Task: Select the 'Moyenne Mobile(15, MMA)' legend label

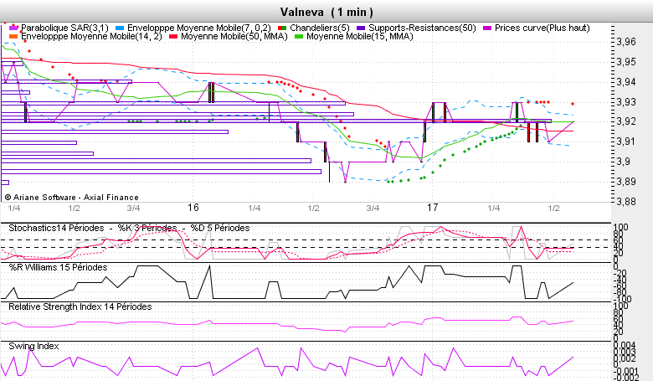Action: point(360,37)
